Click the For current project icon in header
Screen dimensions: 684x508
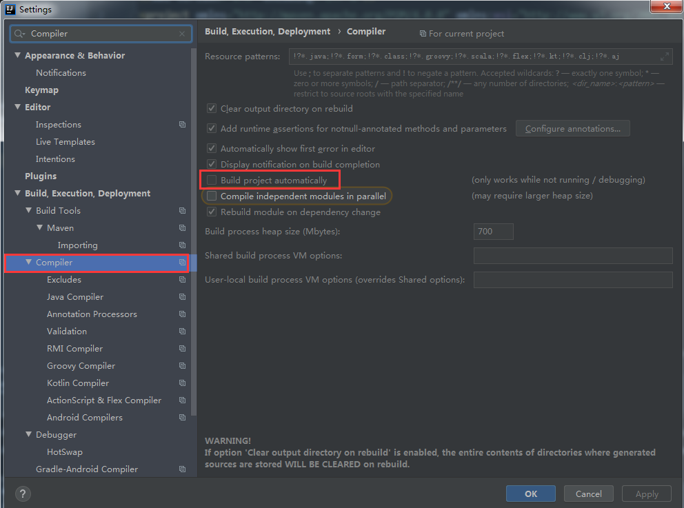(x=423, y=34)
